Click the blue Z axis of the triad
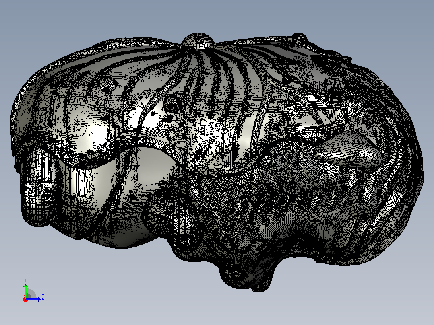Screen dimensions: 434x325 point(33,299)
